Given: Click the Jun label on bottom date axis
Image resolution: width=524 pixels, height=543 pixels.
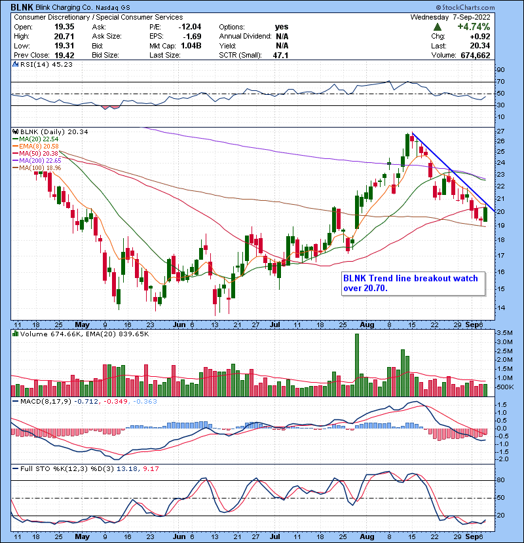Looking at the screenshot, I should [x=179, y=536].
